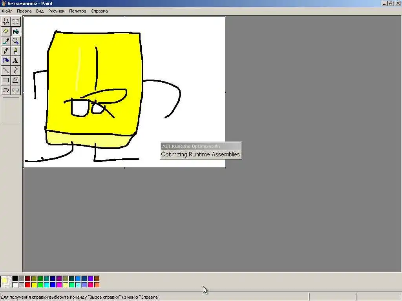Select the orange swatch
This screenshot has width=402, height=301.
click(97, 285)
